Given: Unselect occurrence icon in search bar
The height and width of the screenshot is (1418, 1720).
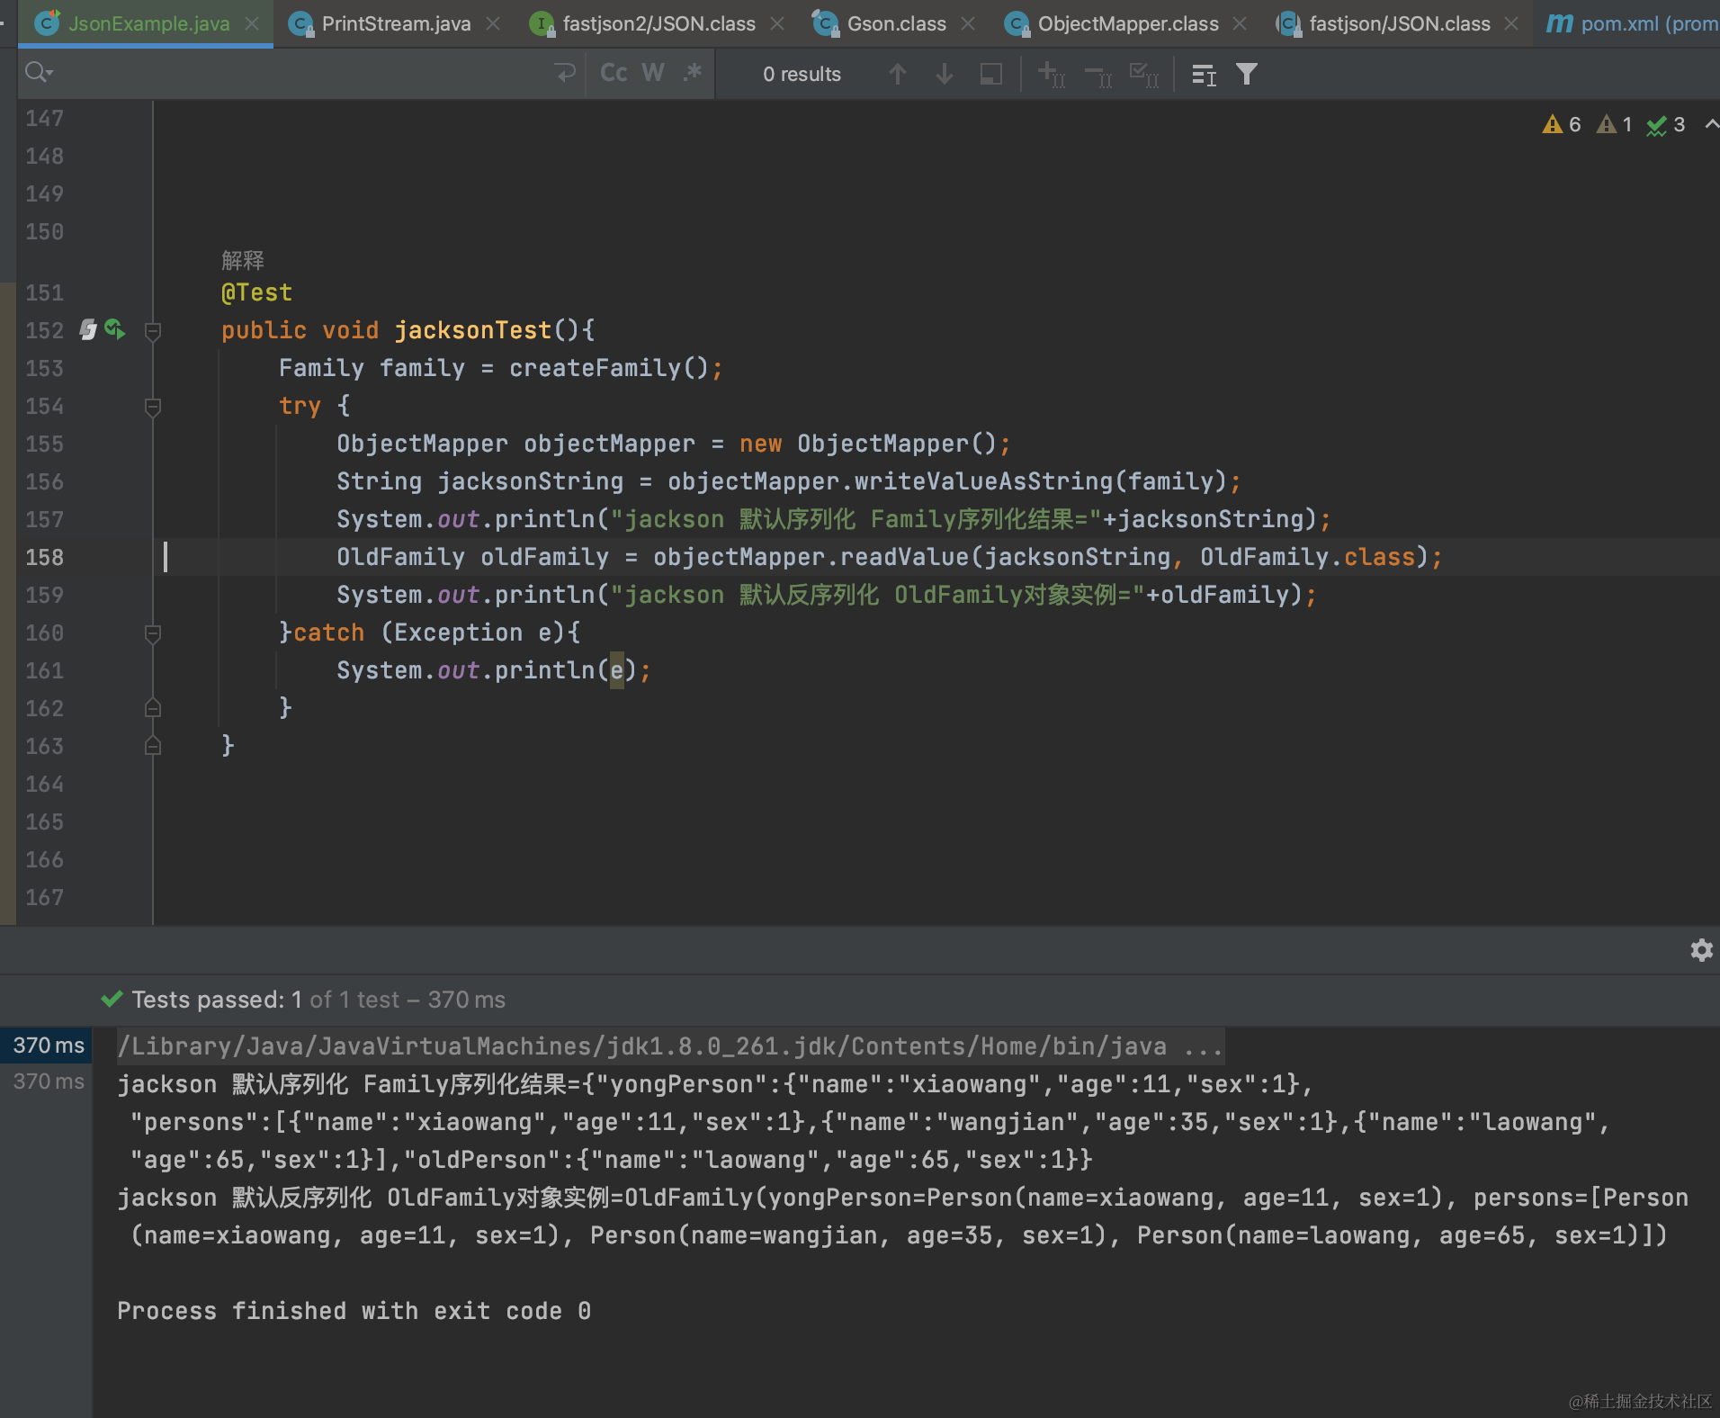Looking at the screenshot, I should pyautogui.click(x=1097, y=75).
